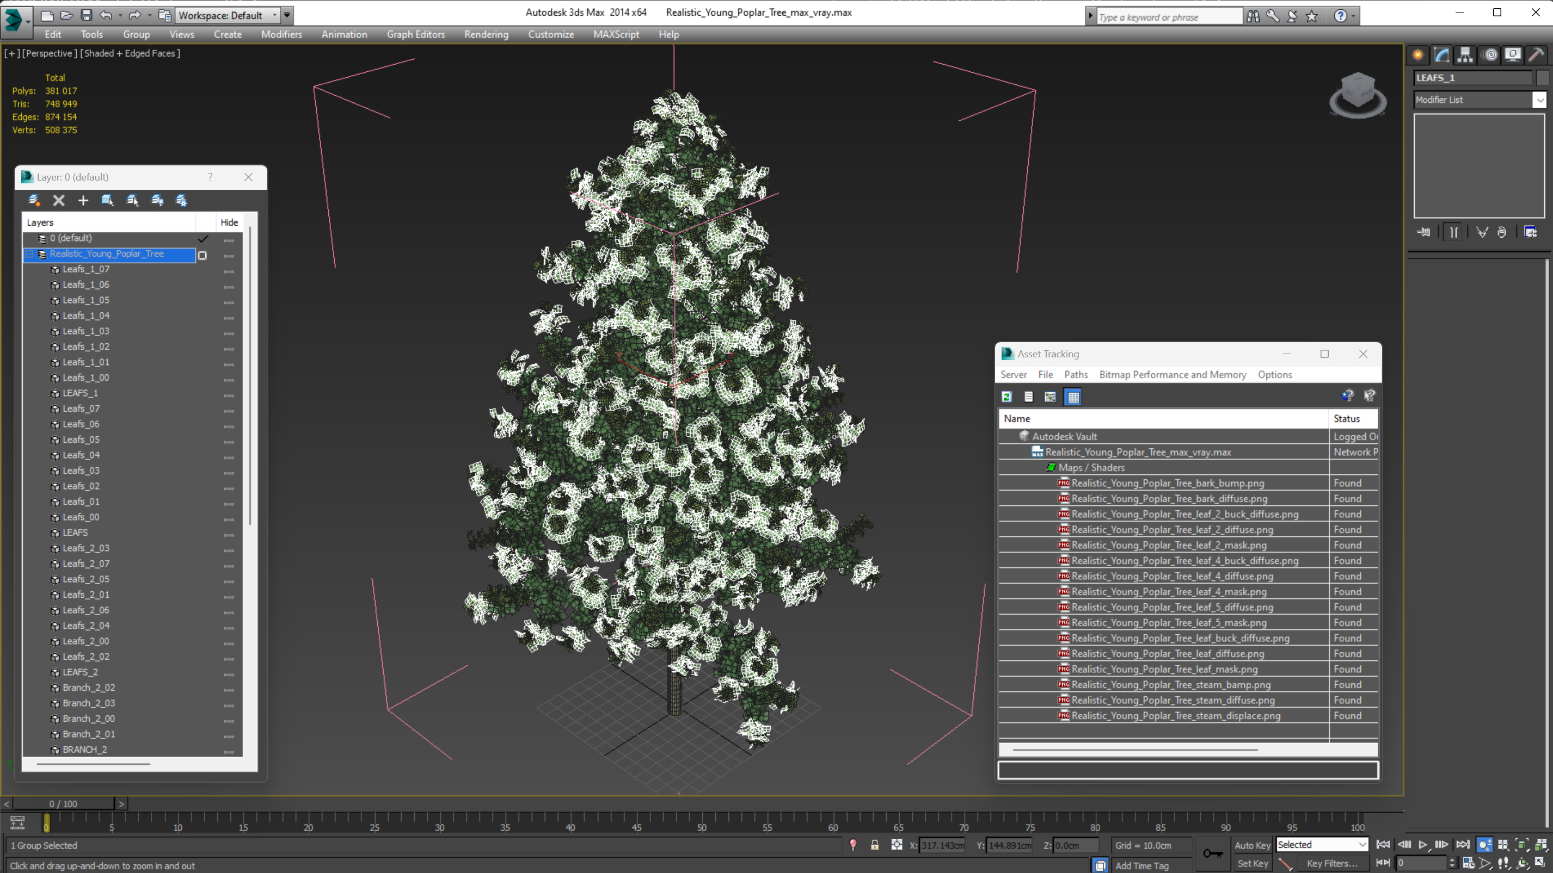
Task: Open the Utilities hammer tab
Action: point(1536,55)
